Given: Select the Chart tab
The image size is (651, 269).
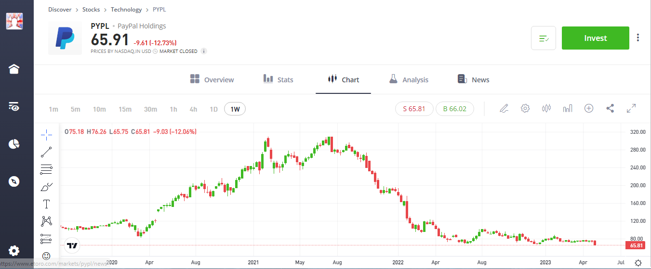Looking at the screenshot, I should [343, 79].
